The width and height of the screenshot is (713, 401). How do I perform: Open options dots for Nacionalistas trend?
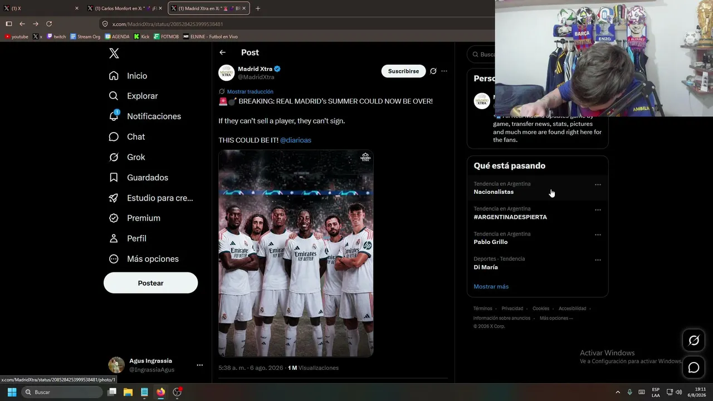(x=598, y=184)
